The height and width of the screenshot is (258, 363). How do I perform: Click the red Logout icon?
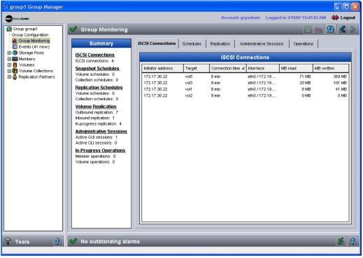click(335, 18)
